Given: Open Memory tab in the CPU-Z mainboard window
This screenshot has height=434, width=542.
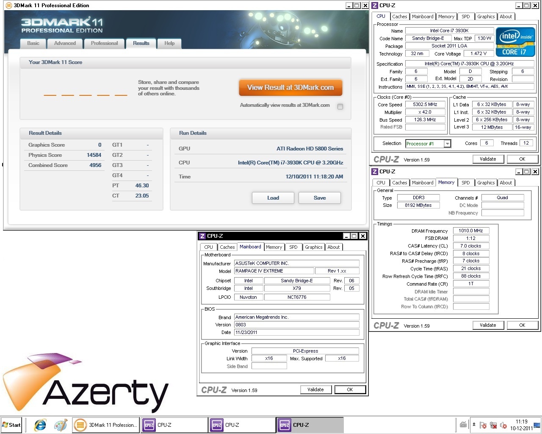Looking at the screenshot, I should pos(274,247).
